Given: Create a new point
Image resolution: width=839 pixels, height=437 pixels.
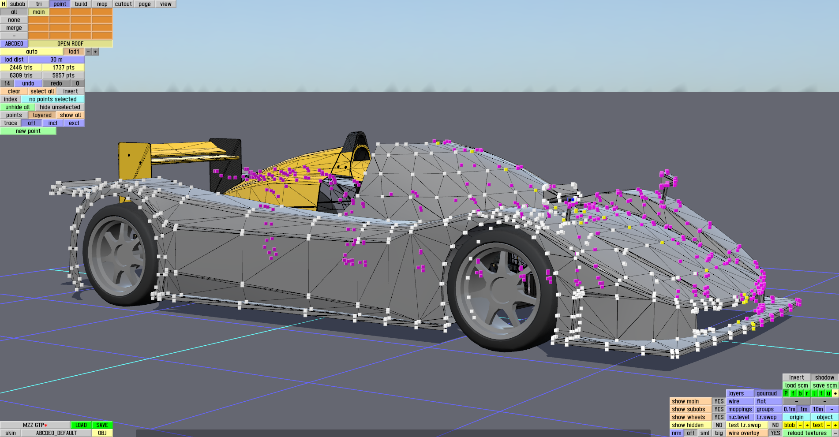Looking at the screenshot, I should [28, 131].
